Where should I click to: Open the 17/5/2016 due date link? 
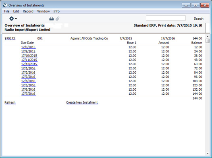(x=28, y=85)
